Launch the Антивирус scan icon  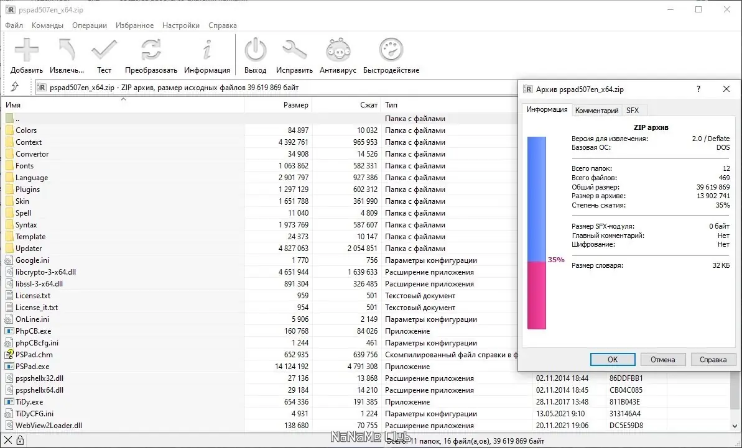click(x=338, y=50)
